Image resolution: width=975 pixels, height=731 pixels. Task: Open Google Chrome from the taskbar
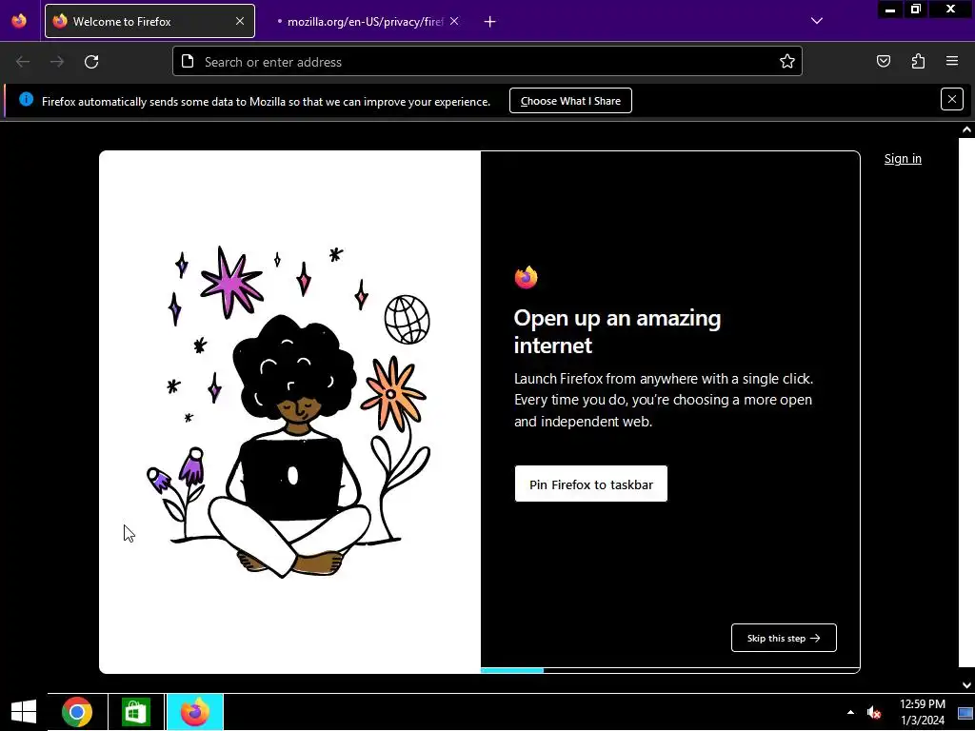click(77, 712)
